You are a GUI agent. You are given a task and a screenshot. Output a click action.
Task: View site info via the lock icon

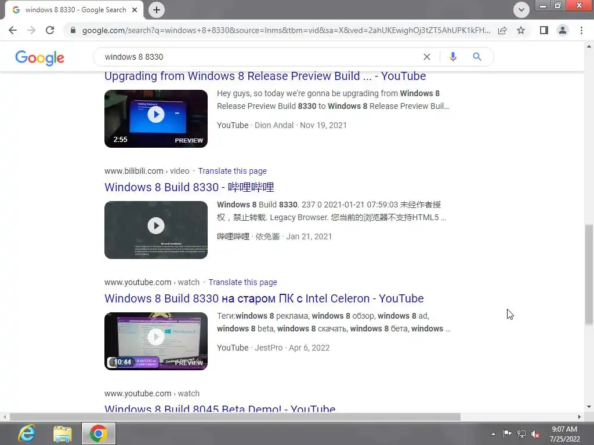[x=73, y=30]
